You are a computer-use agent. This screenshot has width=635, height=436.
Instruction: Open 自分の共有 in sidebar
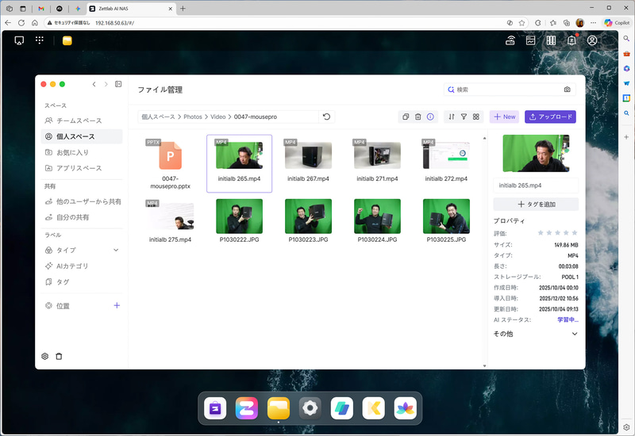click(x=82, y=217)
